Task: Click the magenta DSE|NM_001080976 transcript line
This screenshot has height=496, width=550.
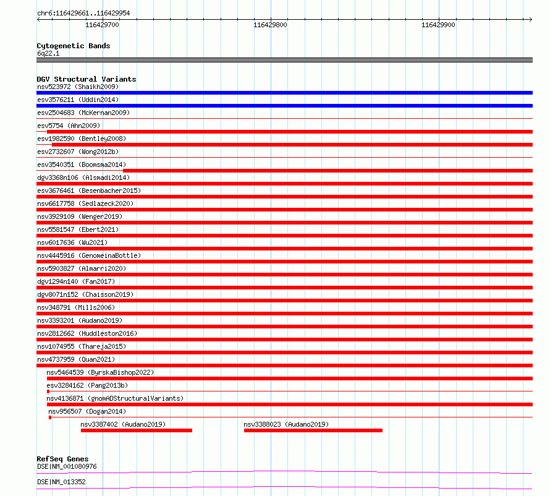Action: click(284, 472)
